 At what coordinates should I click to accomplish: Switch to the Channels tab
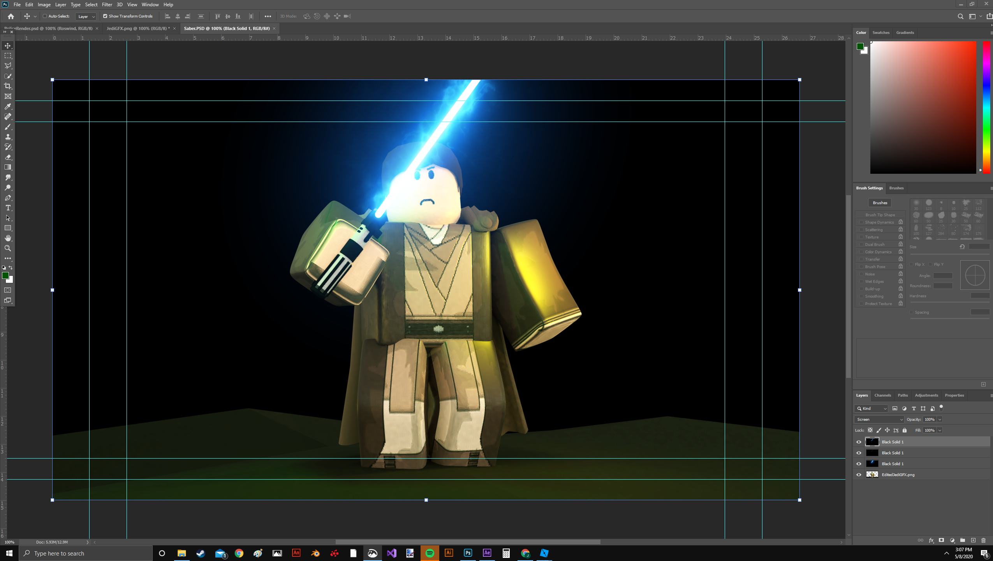pyautogui.click(x=882, y=395)
